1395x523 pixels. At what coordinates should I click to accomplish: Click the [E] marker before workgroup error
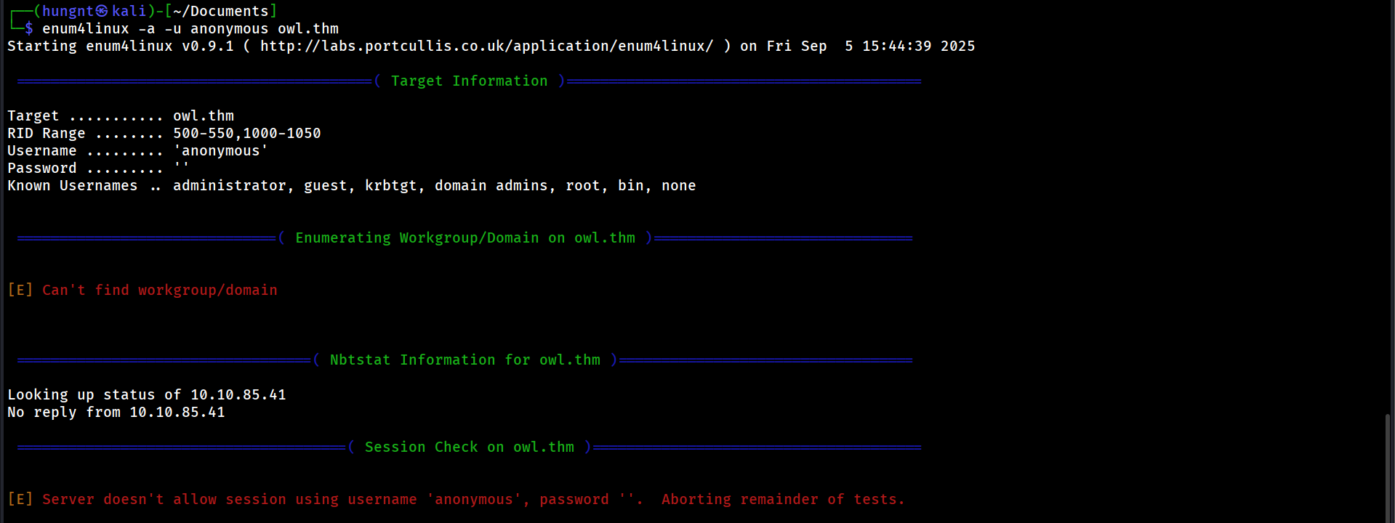20,290
